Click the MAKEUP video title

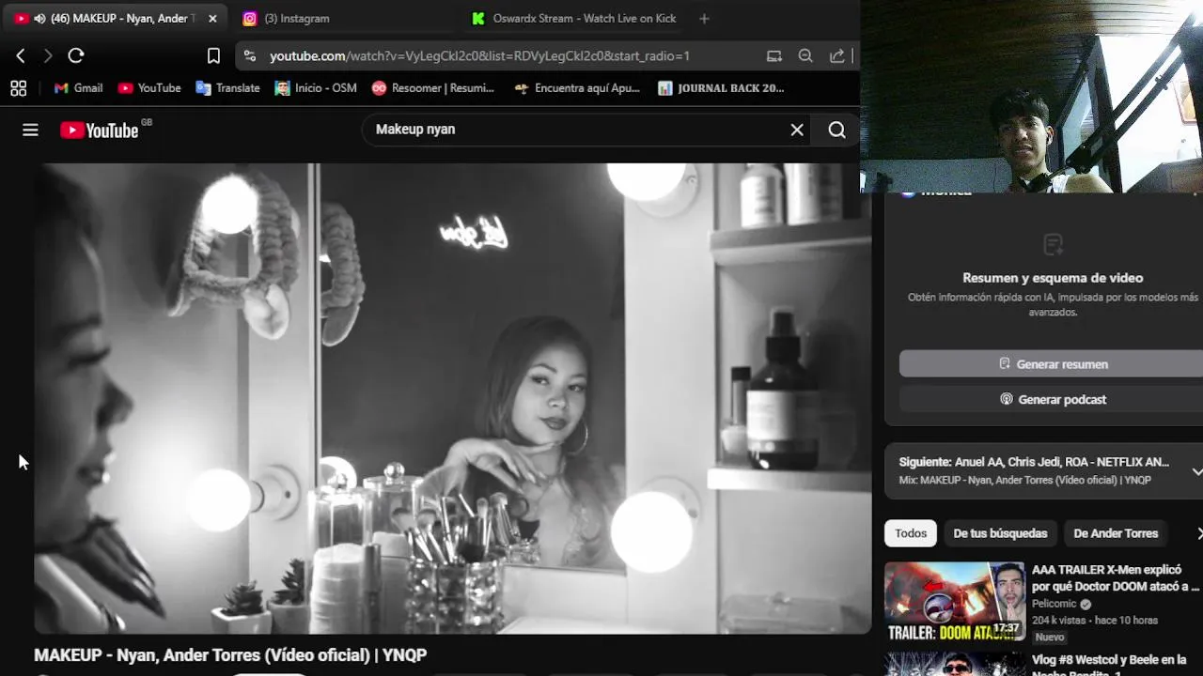[x=230, y=655]
